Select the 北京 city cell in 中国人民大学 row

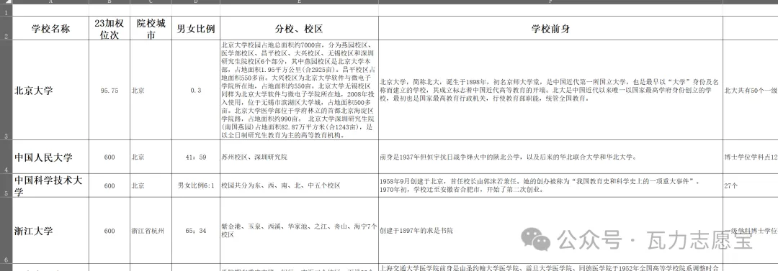coord(151,157)
